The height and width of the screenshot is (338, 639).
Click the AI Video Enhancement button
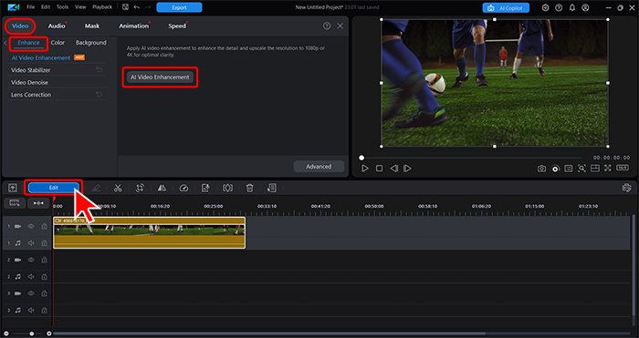coord(160,77)
